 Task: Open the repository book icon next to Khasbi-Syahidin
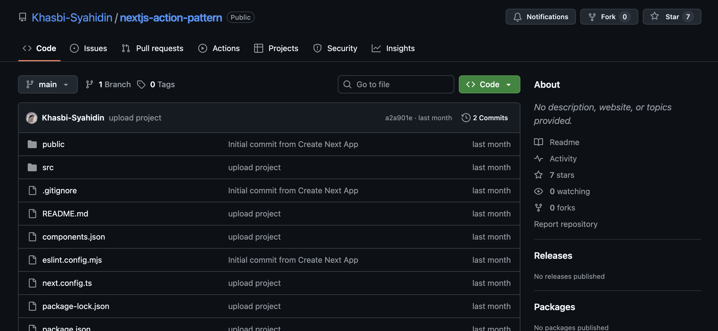pyautogui.click(x=23, y=17)
